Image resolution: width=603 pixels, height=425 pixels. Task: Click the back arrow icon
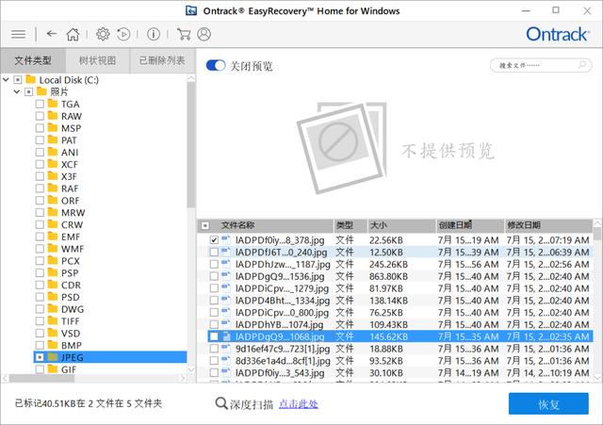[x=51, y=34]
